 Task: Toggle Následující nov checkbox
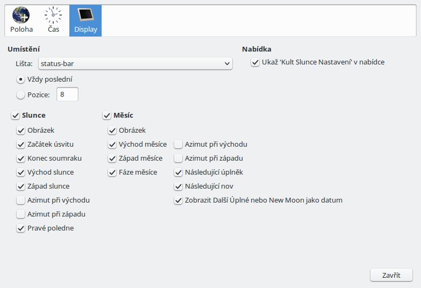coord(179,186)
